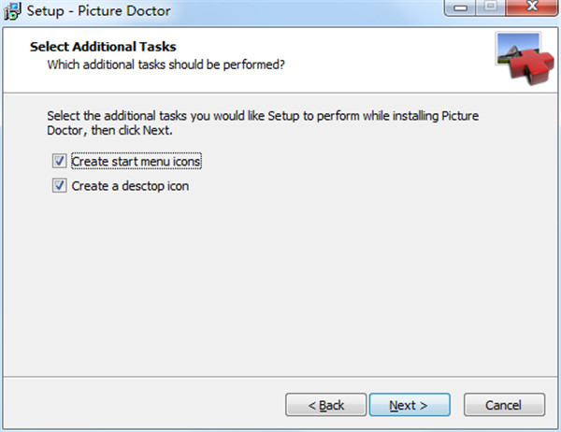Click the 'Setup - Picture Doctor' title bar text
The width and height of the screenshot is (561, 432).
[x=99, y=10]
